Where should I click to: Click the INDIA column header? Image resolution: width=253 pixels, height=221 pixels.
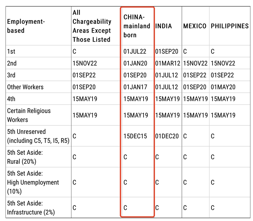[x=164, y=26]
